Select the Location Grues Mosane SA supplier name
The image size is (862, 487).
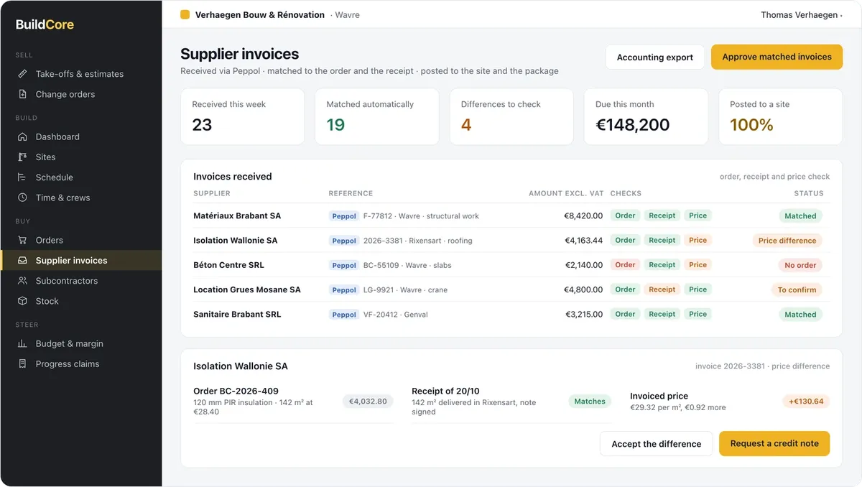247,289
